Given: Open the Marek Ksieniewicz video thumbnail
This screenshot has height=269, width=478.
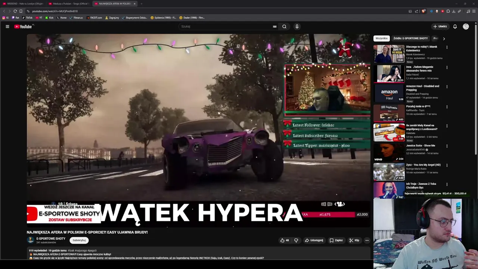Looking at the screenshot, I should coord(389,54).
